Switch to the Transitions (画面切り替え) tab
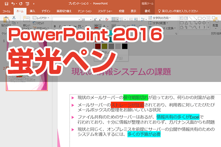 64,11
